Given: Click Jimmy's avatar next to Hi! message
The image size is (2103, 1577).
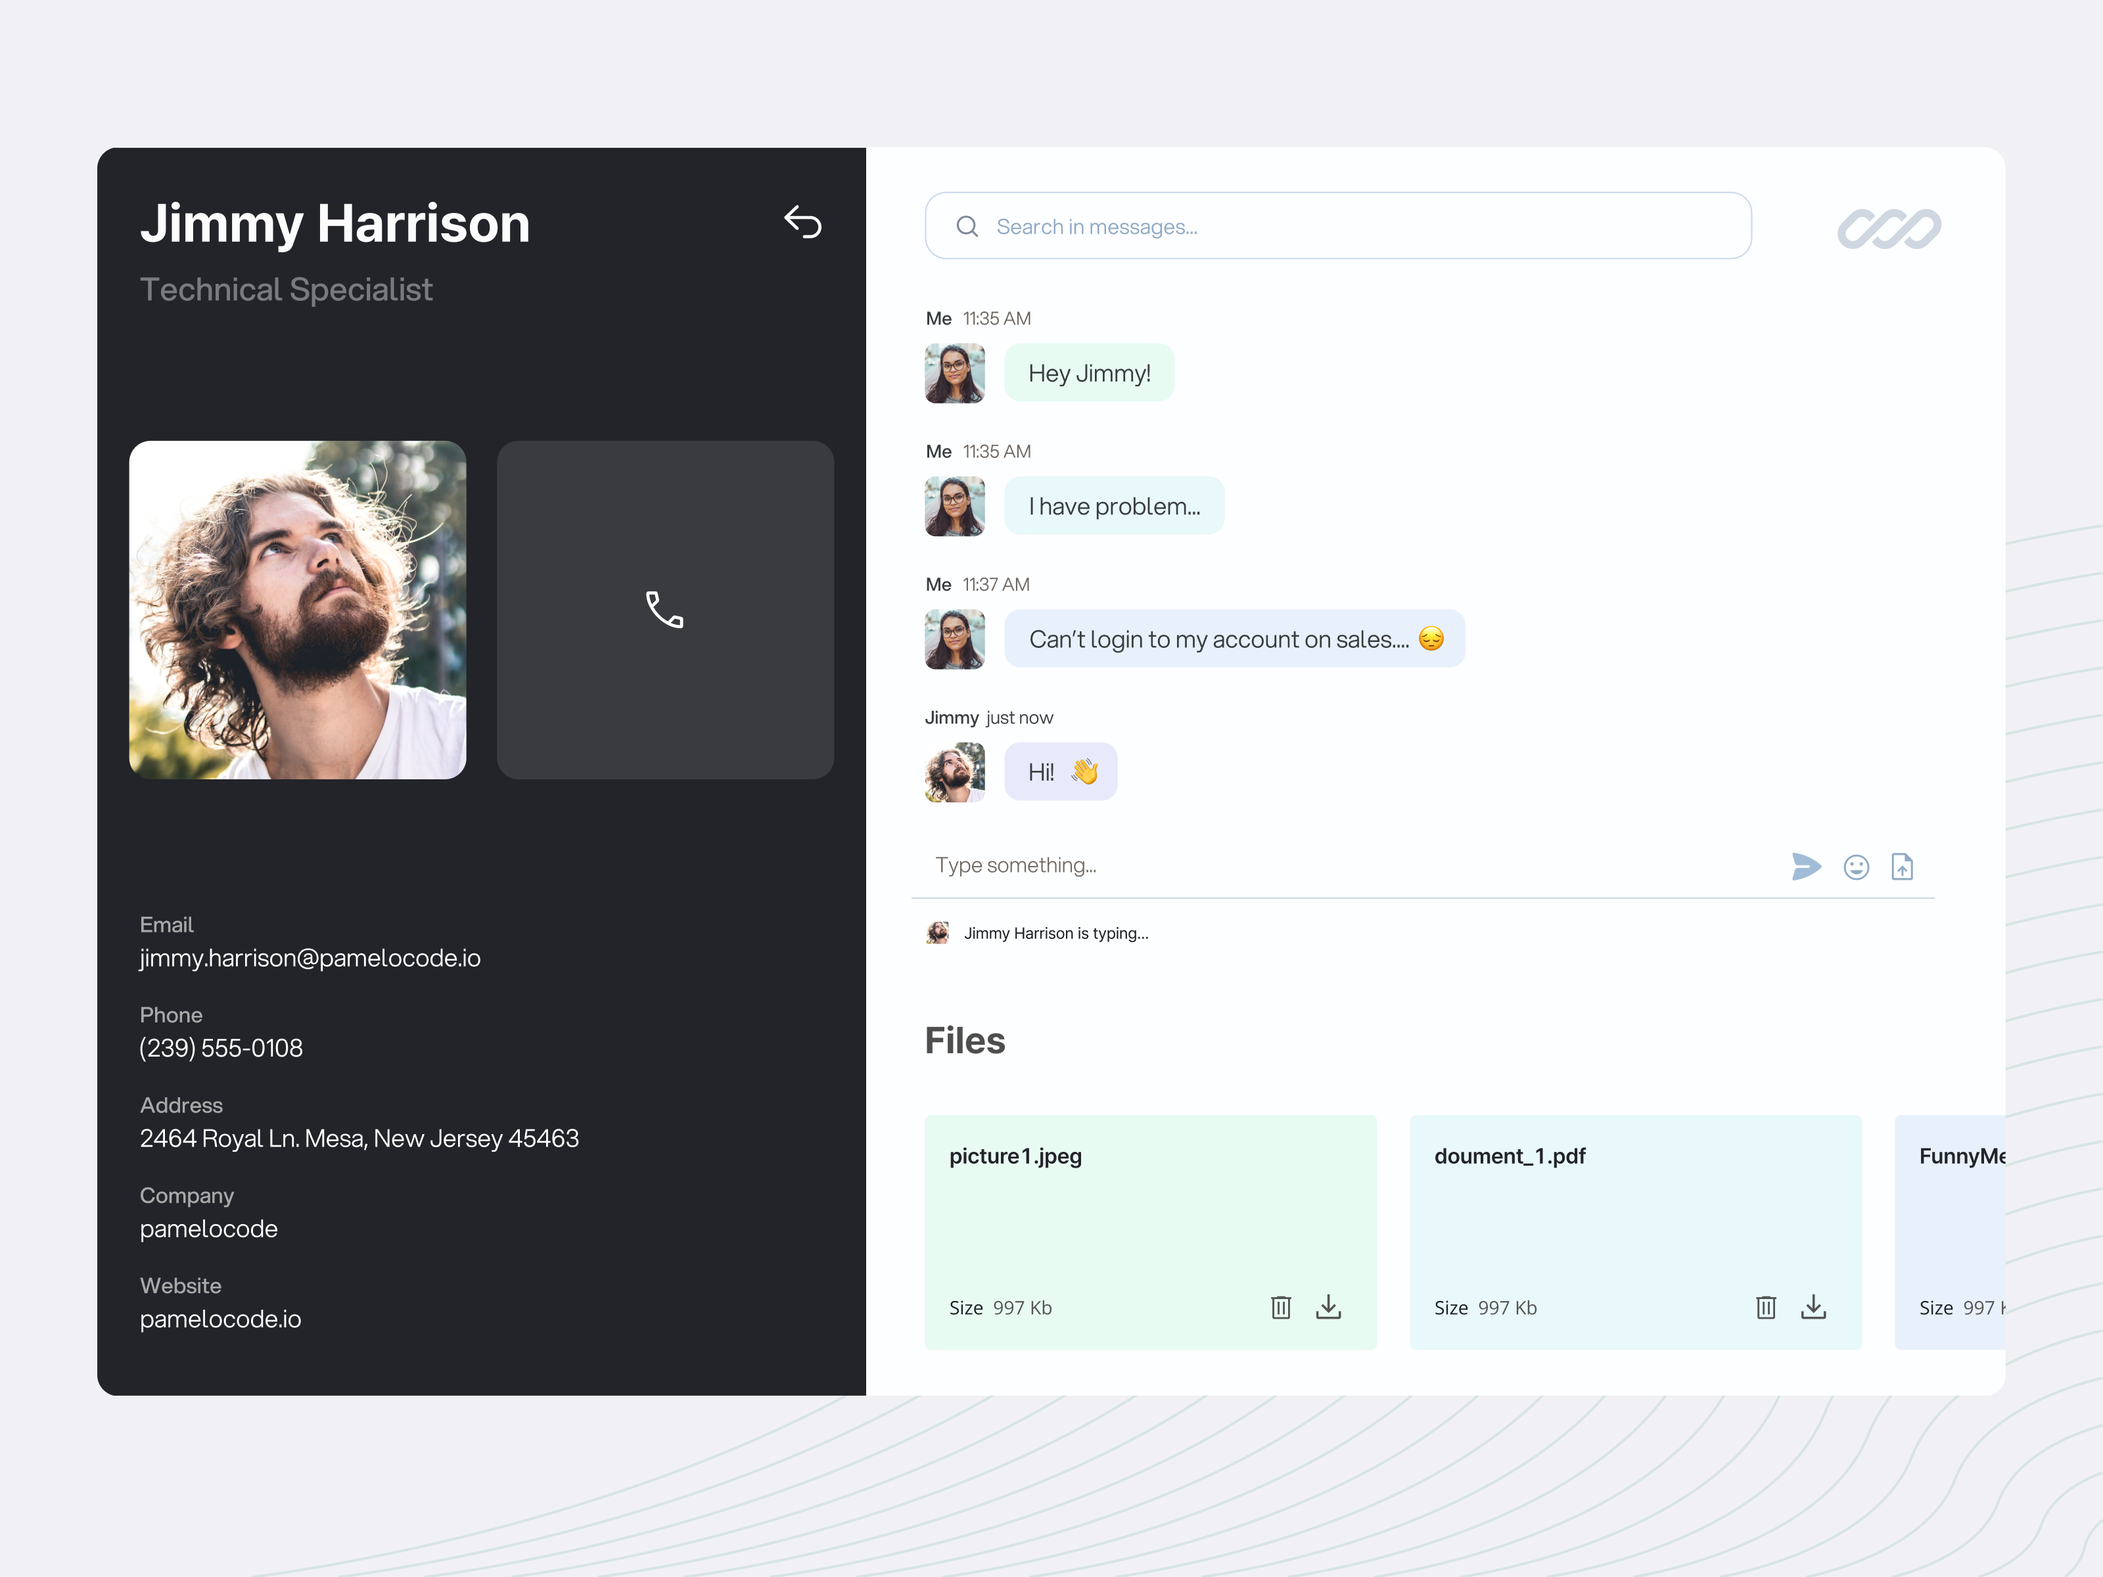Looking at the screenshot, I should pyautogui.click(x=954, y=772).
